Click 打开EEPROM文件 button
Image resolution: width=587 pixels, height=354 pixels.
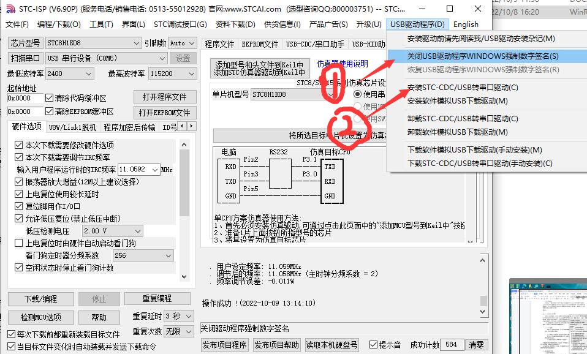(x=165, y=112)
